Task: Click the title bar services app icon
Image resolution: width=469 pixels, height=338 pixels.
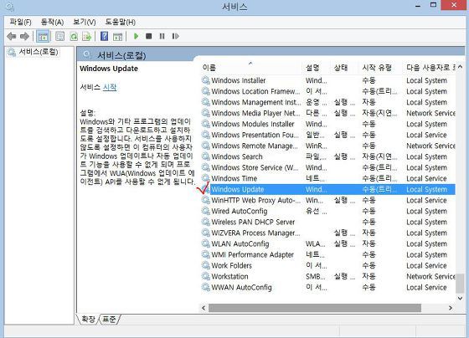Action: click(10, 6)
